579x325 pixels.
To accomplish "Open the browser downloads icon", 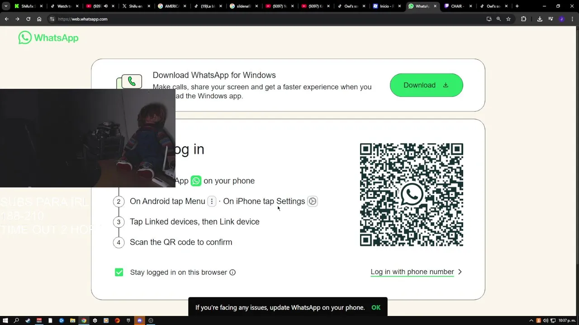I will (x=540, y=19).
